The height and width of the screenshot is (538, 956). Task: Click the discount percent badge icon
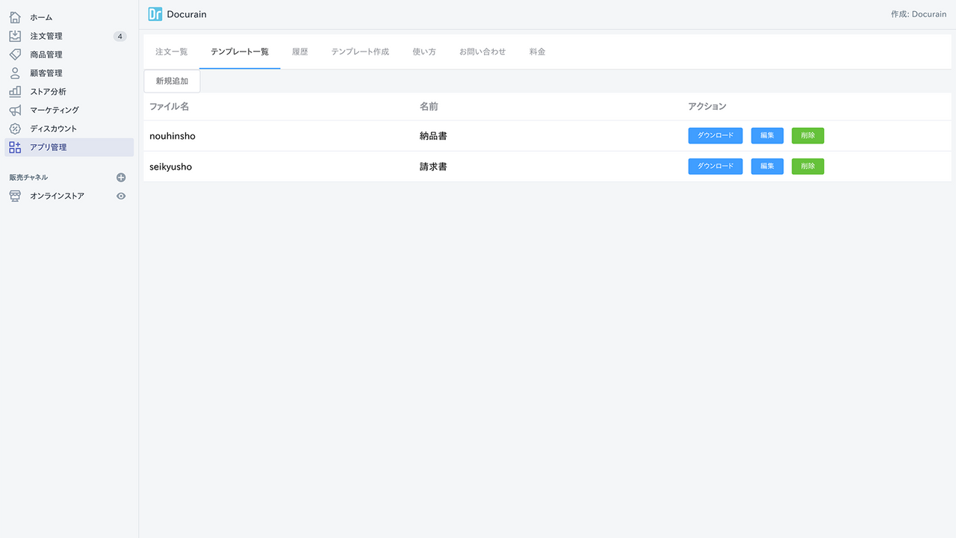pos(15,129)
